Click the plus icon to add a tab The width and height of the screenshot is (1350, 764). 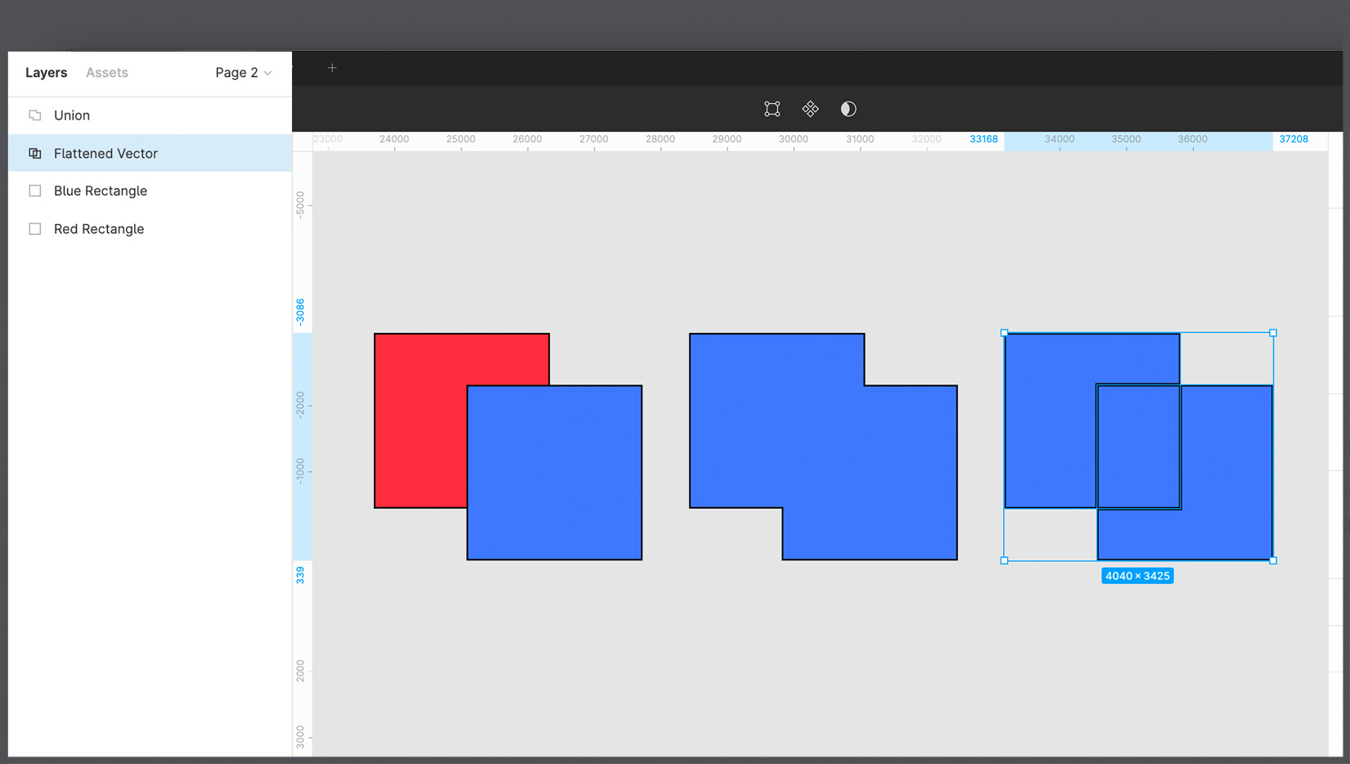[x=332, y=68]
